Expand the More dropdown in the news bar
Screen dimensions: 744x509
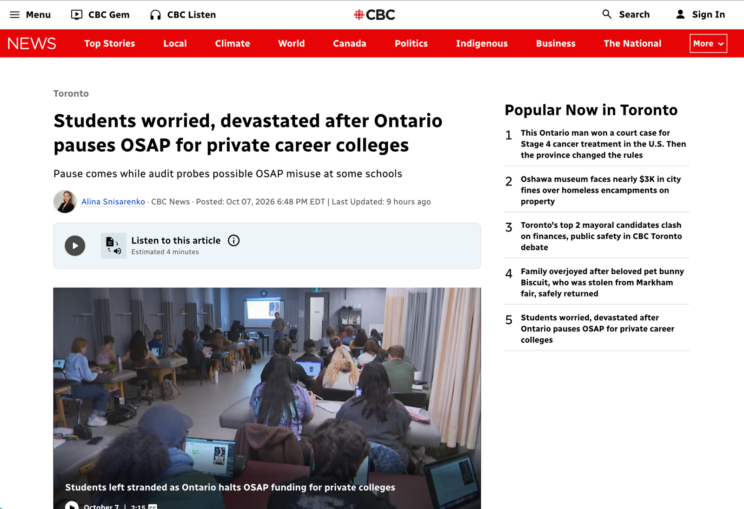(x=708, y=43)
